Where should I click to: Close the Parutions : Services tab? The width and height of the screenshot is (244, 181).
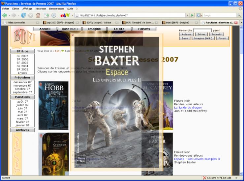[236, 22]
